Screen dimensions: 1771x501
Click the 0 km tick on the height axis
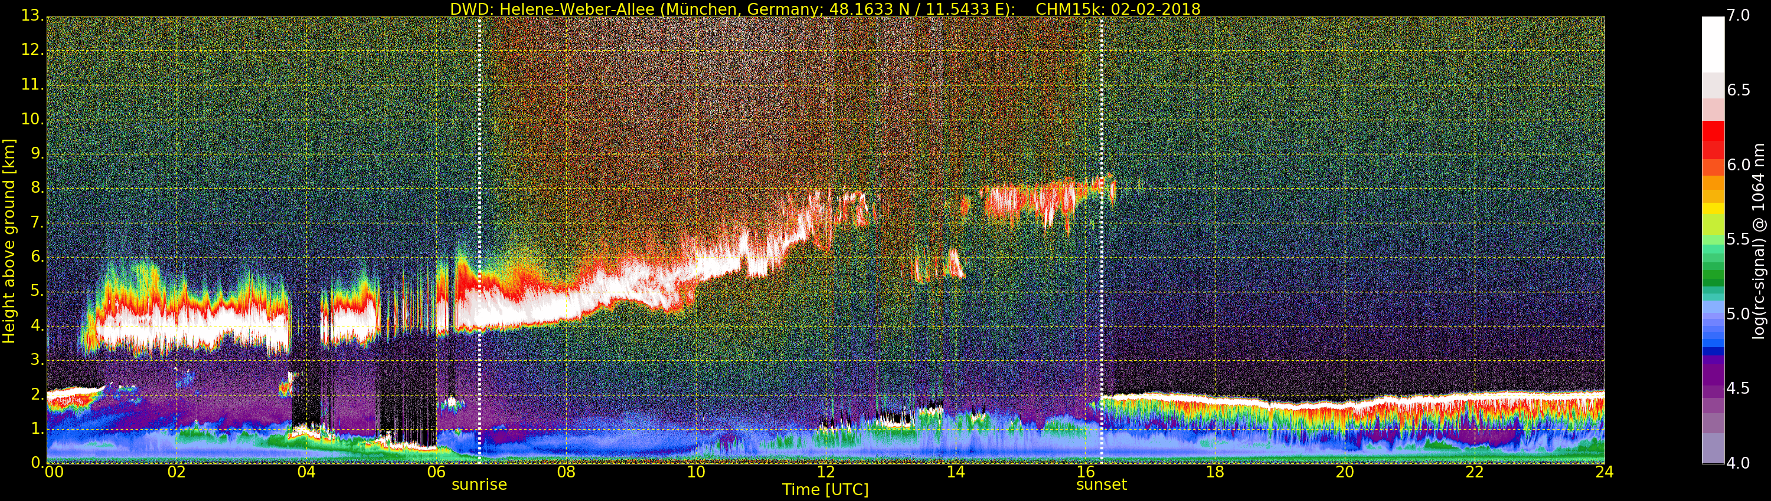tap(37, 463)
